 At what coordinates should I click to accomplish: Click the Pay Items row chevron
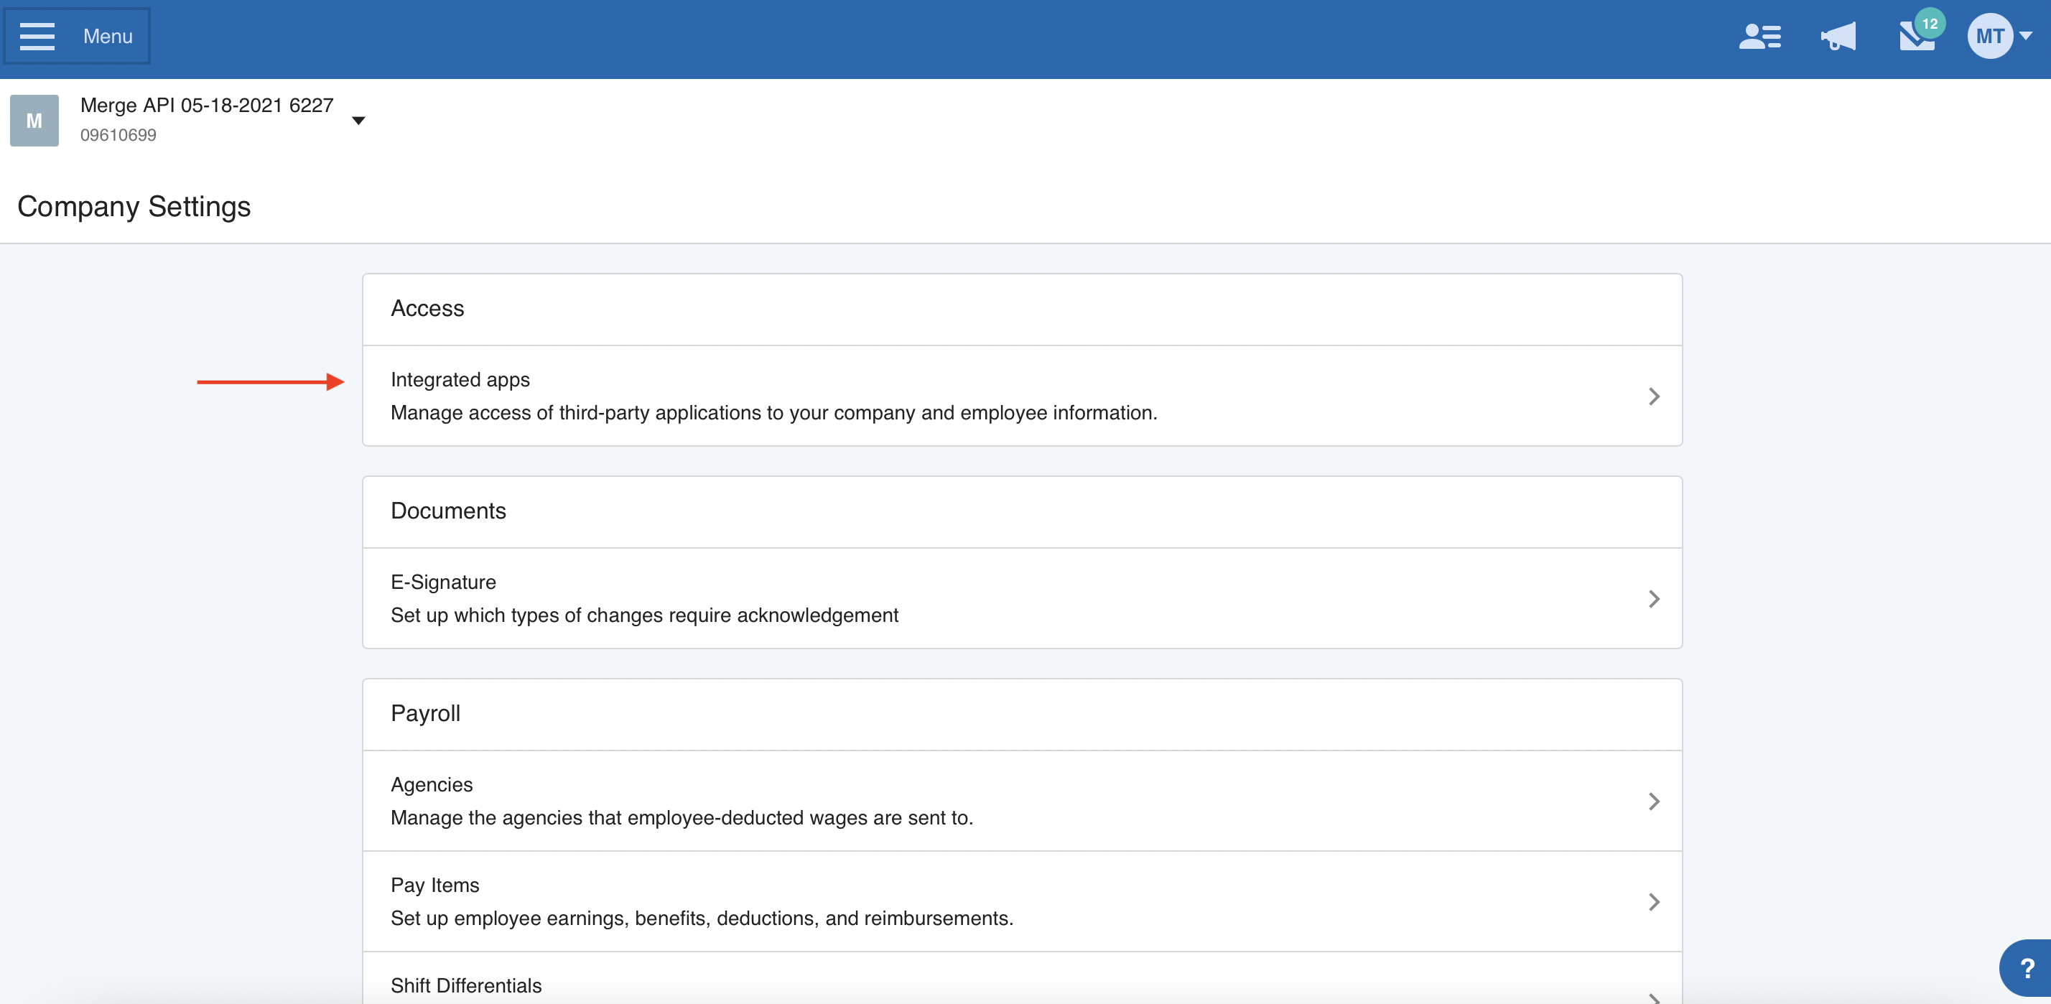pyautogui.click(x=1654, y=901)
